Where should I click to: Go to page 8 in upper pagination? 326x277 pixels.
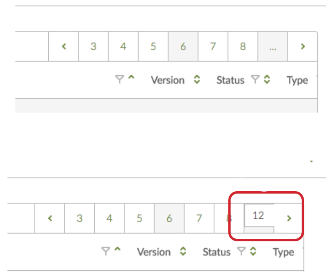(243, 46)
